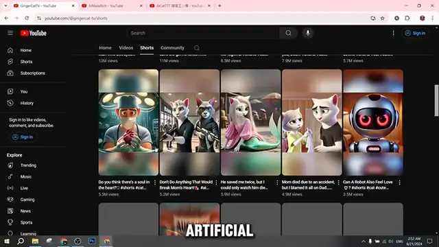Show hidden system tray icons

(x=364, y=241)
